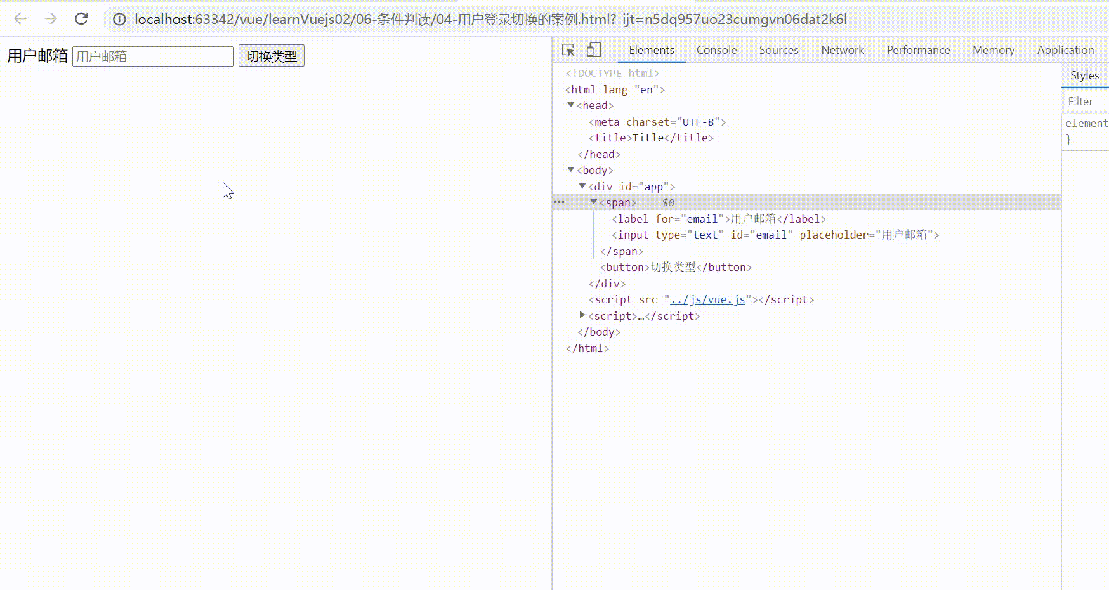Image resolution: width=1109 pixels, height=590 pixels.
Task: Open the ../js/vue.js script link
Action: click(x=707, y=299)
